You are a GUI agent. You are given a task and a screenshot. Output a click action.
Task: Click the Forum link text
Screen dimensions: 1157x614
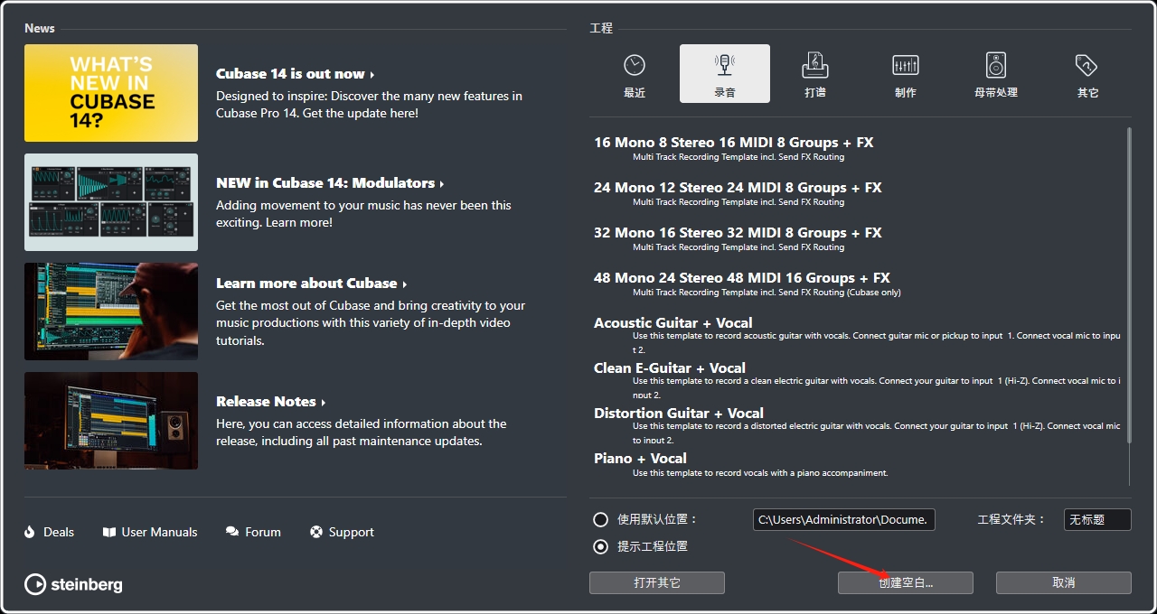click(263, 532)
